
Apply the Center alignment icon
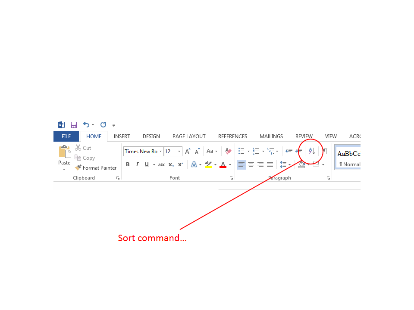click(x=251, y=164)
